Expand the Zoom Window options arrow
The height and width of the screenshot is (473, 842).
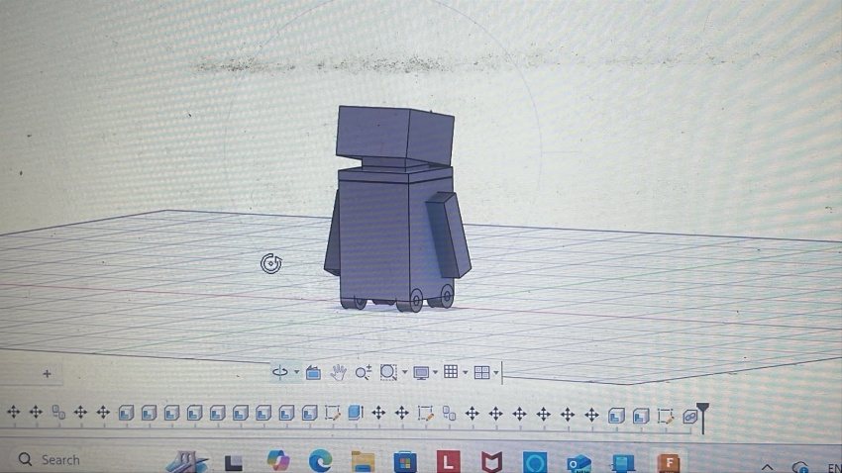point(404,372)
